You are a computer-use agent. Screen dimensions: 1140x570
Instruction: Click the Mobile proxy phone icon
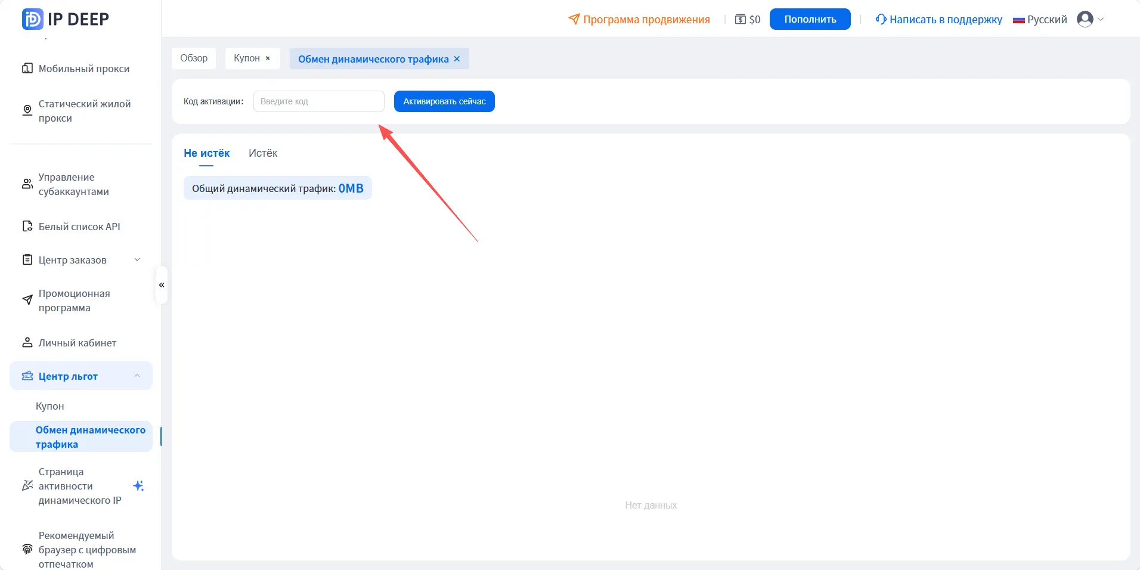(27, 68)
